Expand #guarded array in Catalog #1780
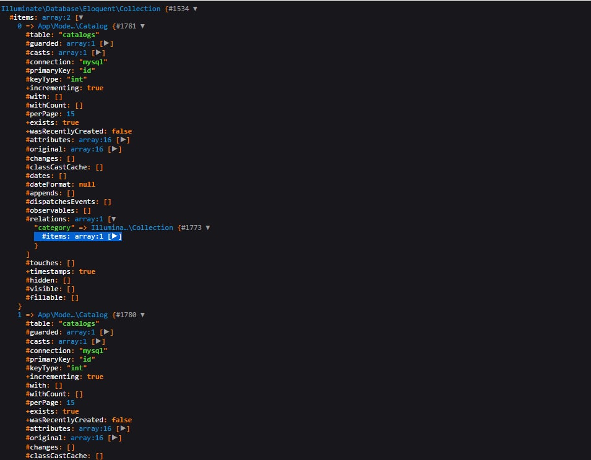The height and width of the screenshot is (460, 591). [106, 332]
